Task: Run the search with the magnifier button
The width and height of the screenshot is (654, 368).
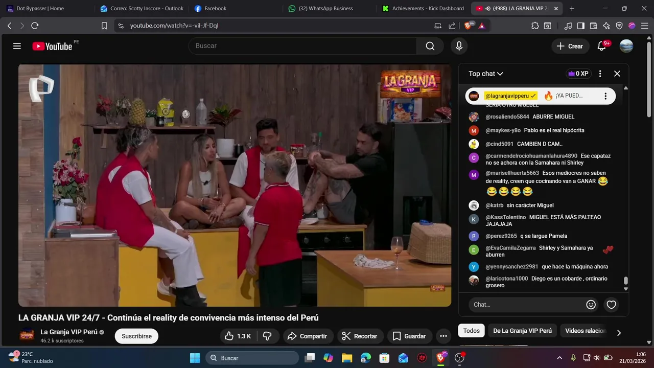Action: 430,46
